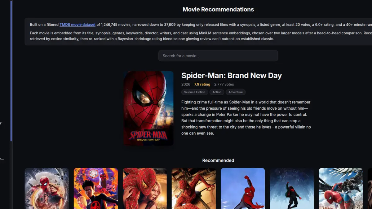The height and width of the screenshot is (209, 372).
Task: Click the Spider-Man: Brand New Day poster
Action: click(148, 108)
